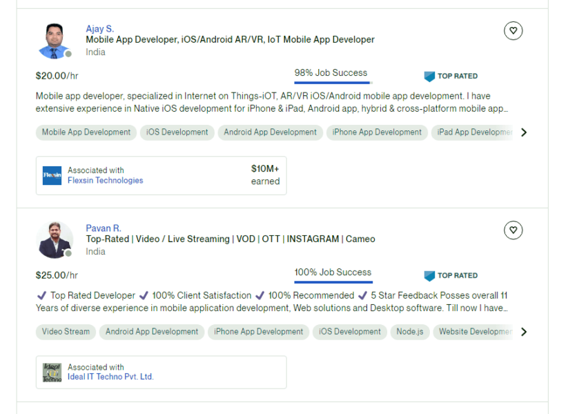This screenshot has width=568, height=414.
Task: Select iPhone App Development tag for Ajay
Action: coord(377,132)
